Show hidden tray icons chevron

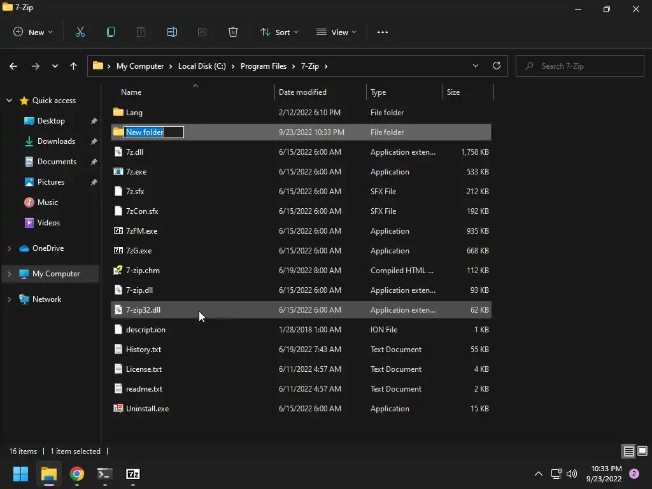(539, 474)
